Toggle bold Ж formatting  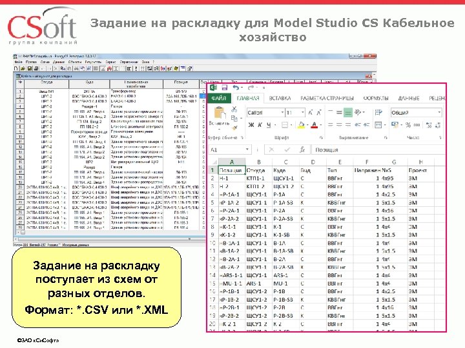[x=251, y=125]
